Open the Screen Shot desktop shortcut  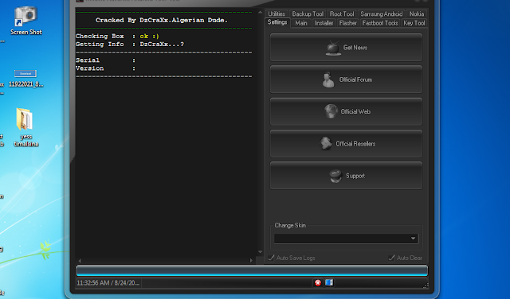[x=25, y=21]
